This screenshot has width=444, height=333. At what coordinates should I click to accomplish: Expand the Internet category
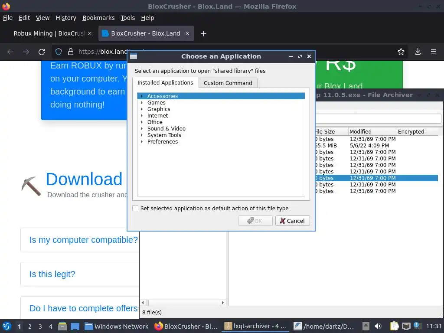[x=142, y=115]
